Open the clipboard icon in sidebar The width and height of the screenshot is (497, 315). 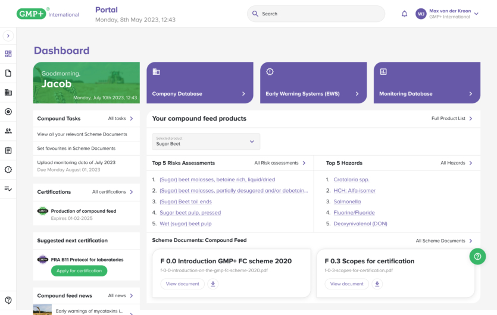(x=8, y=150)
